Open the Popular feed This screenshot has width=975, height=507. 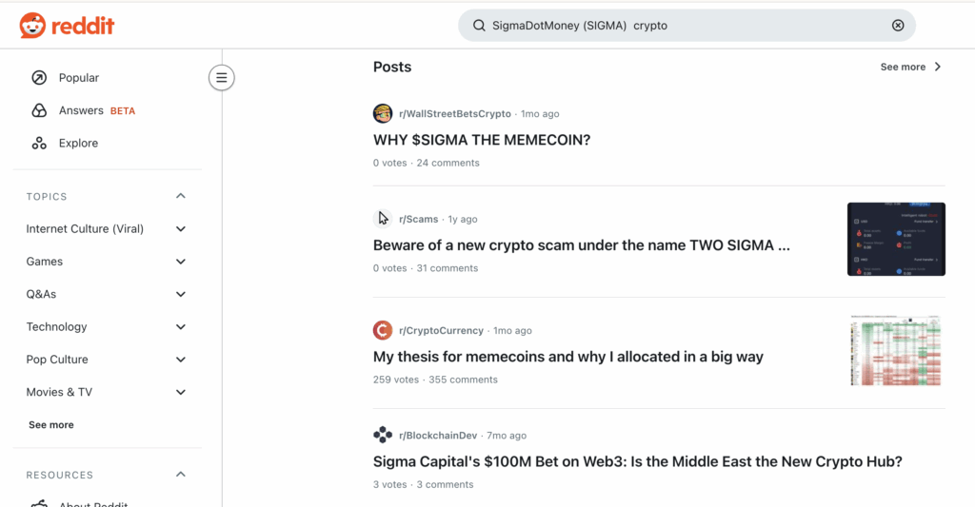point(78,78)
